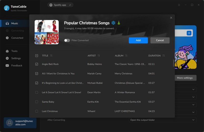Image resolution: width=204 pixels, height=132 pixels.
Task: Click the blue plus add icon
Action: point(189,33)
